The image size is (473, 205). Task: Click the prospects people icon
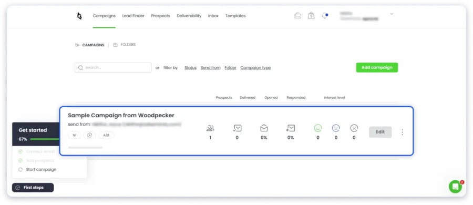(210, 128)
